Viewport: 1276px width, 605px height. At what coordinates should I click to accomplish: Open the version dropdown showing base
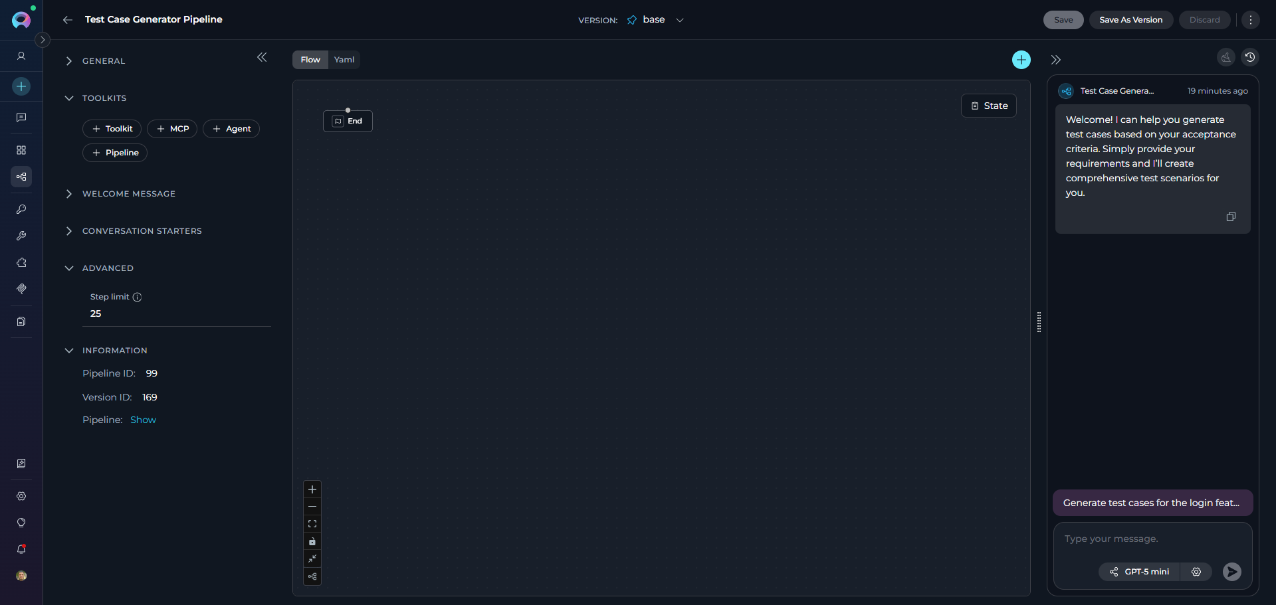coord(655,20)
